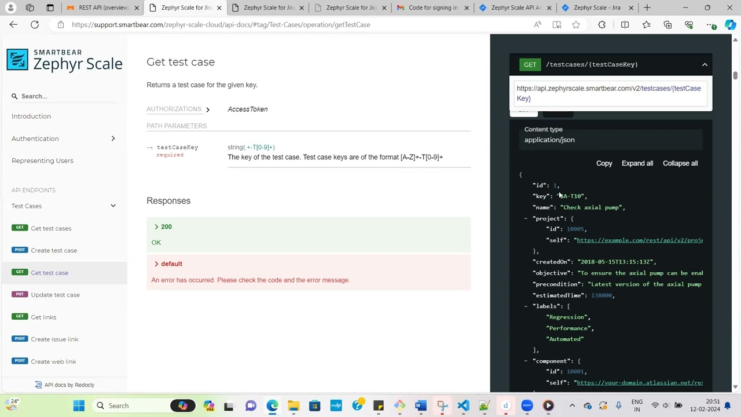This screenshot has width=741, height=417.
Task: Go back to the previous page
Action: click(13, 24)
